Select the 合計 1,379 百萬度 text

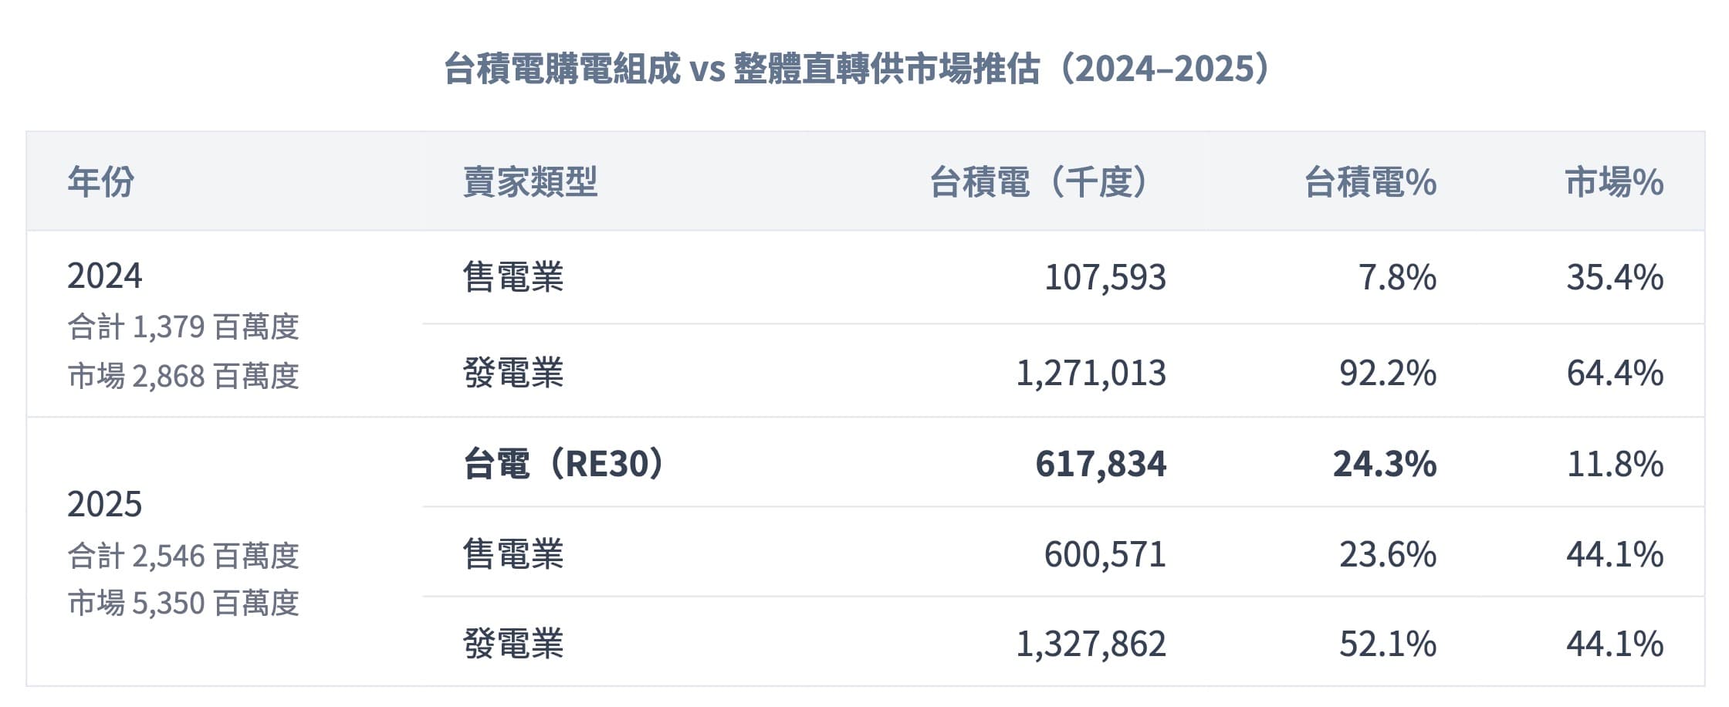point(183,326)
